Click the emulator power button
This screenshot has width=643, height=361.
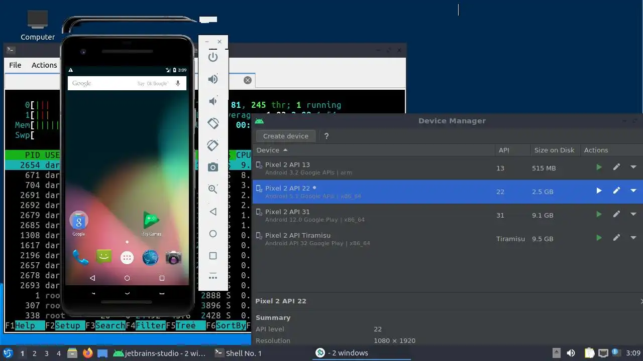pyautogui.click(x=213, y=57)
